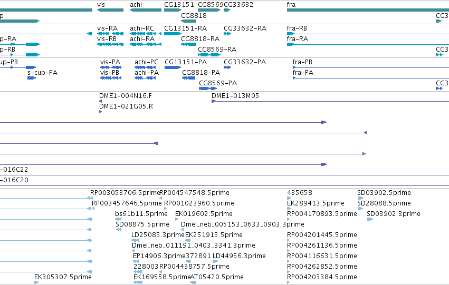Select the SD03902.3prime EST

click(x=370, y=219)
